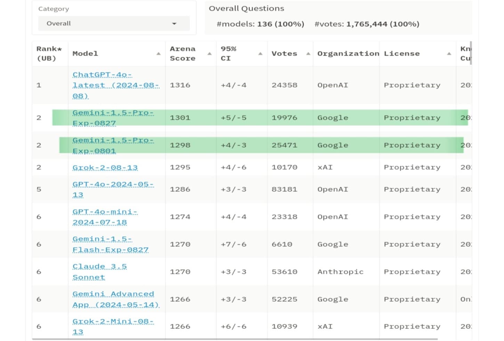This screenshot has width=504, height=341.
Task: Click the 95% CI sort arrow
Action: 260,54
